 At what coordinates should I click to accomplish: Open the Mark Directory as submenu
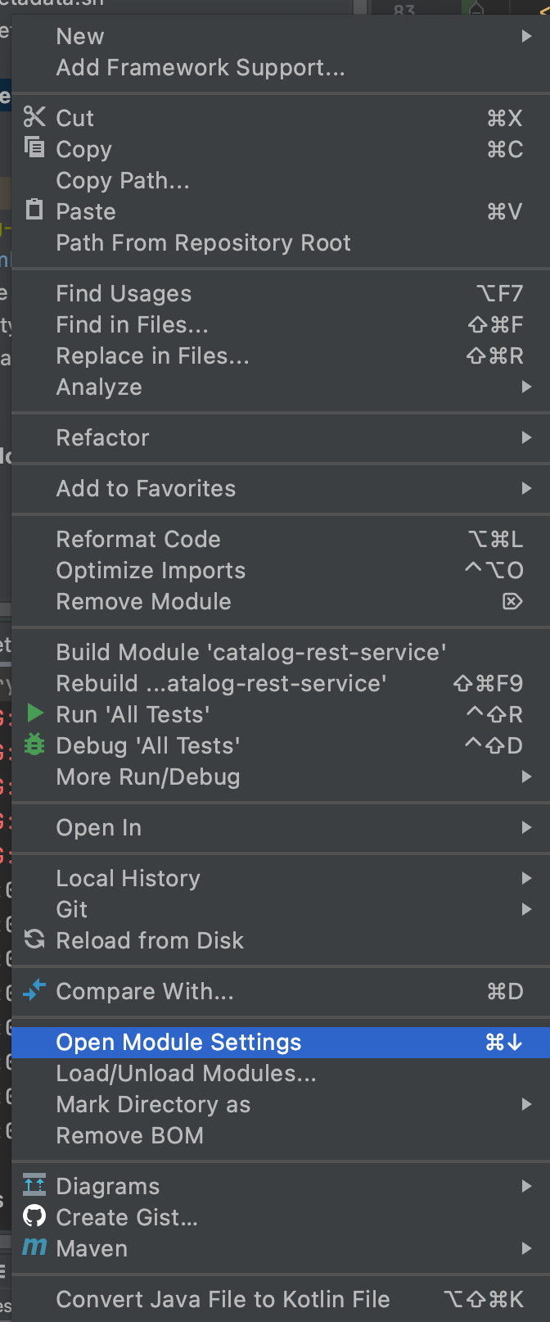coord(528,1104)
